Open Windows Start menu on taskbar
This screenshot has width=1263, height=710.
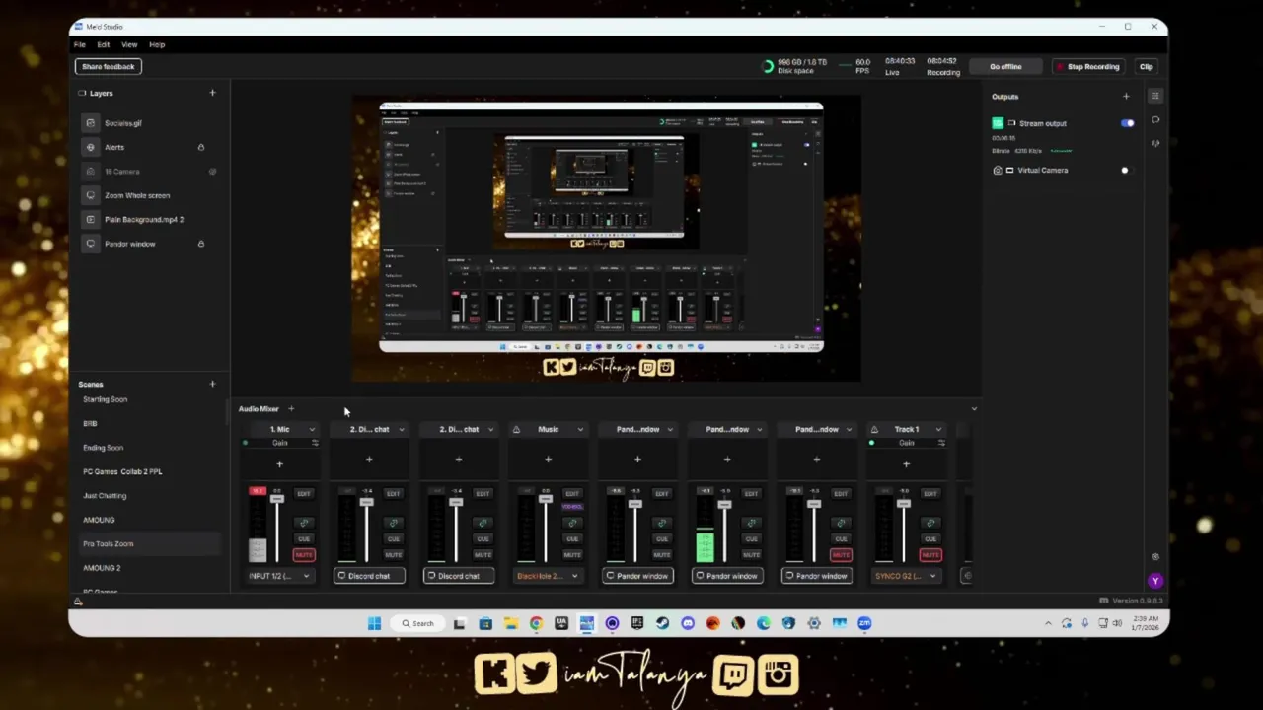[374, 623]
